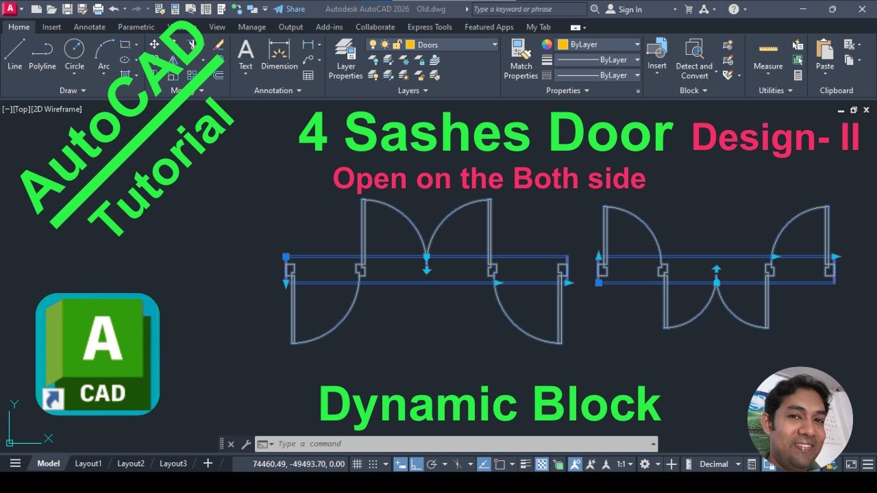Click the [2D Wireframe] visual style control
Image resolution: width=877 pixels, height=493 pixels.
coord(56,109)
